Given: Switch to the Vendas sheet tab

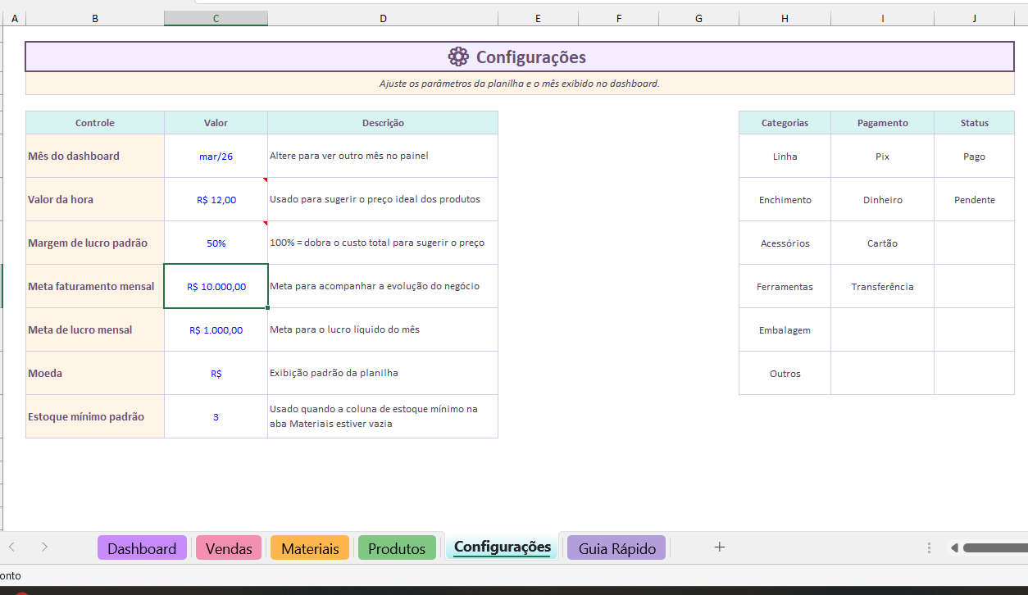Looking at the screenshot, I should click(229, 548).
